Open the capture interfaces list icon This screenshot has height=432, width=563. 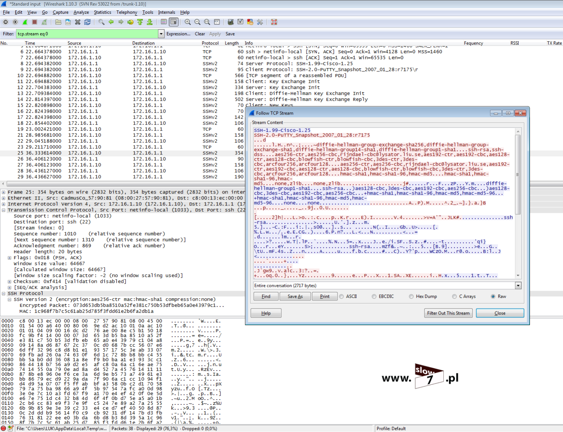[x=6, y=22]
